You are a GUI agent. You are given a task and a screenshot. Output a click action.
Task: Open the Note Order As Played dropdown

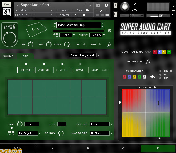(29, 133)
